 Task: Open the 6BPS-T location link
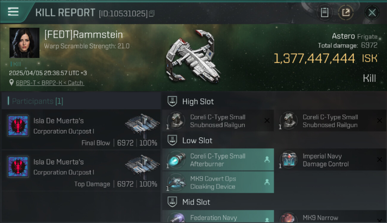[50, 83]
